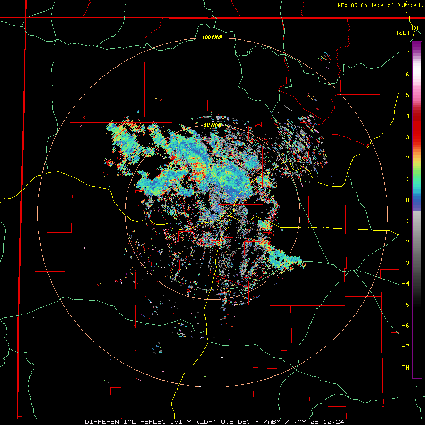Click the -4 value on the dB scale
Viewport: 425px width, 425px height.
(406, 284)
